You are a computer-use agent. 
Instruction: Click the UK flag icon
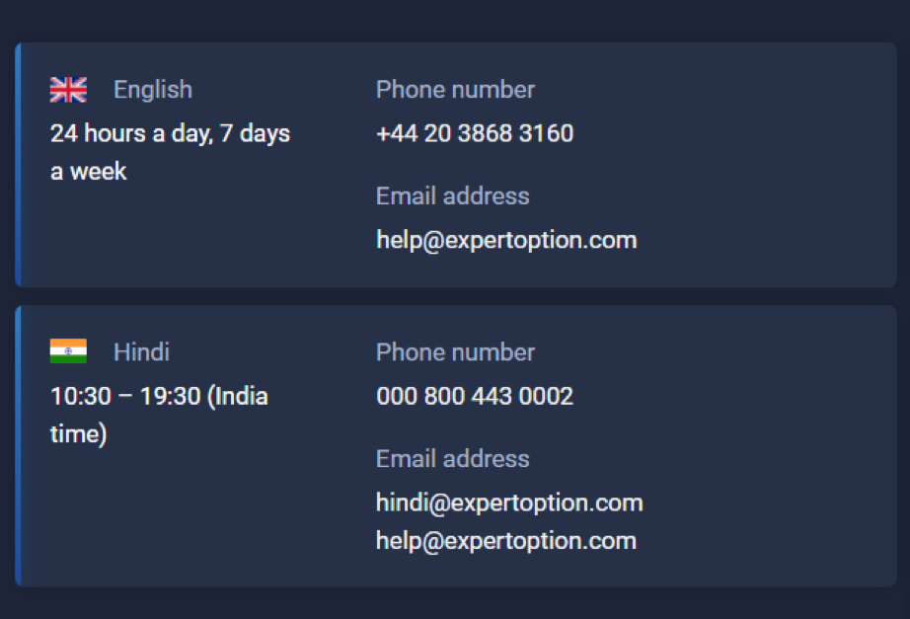tap(68, 90)
